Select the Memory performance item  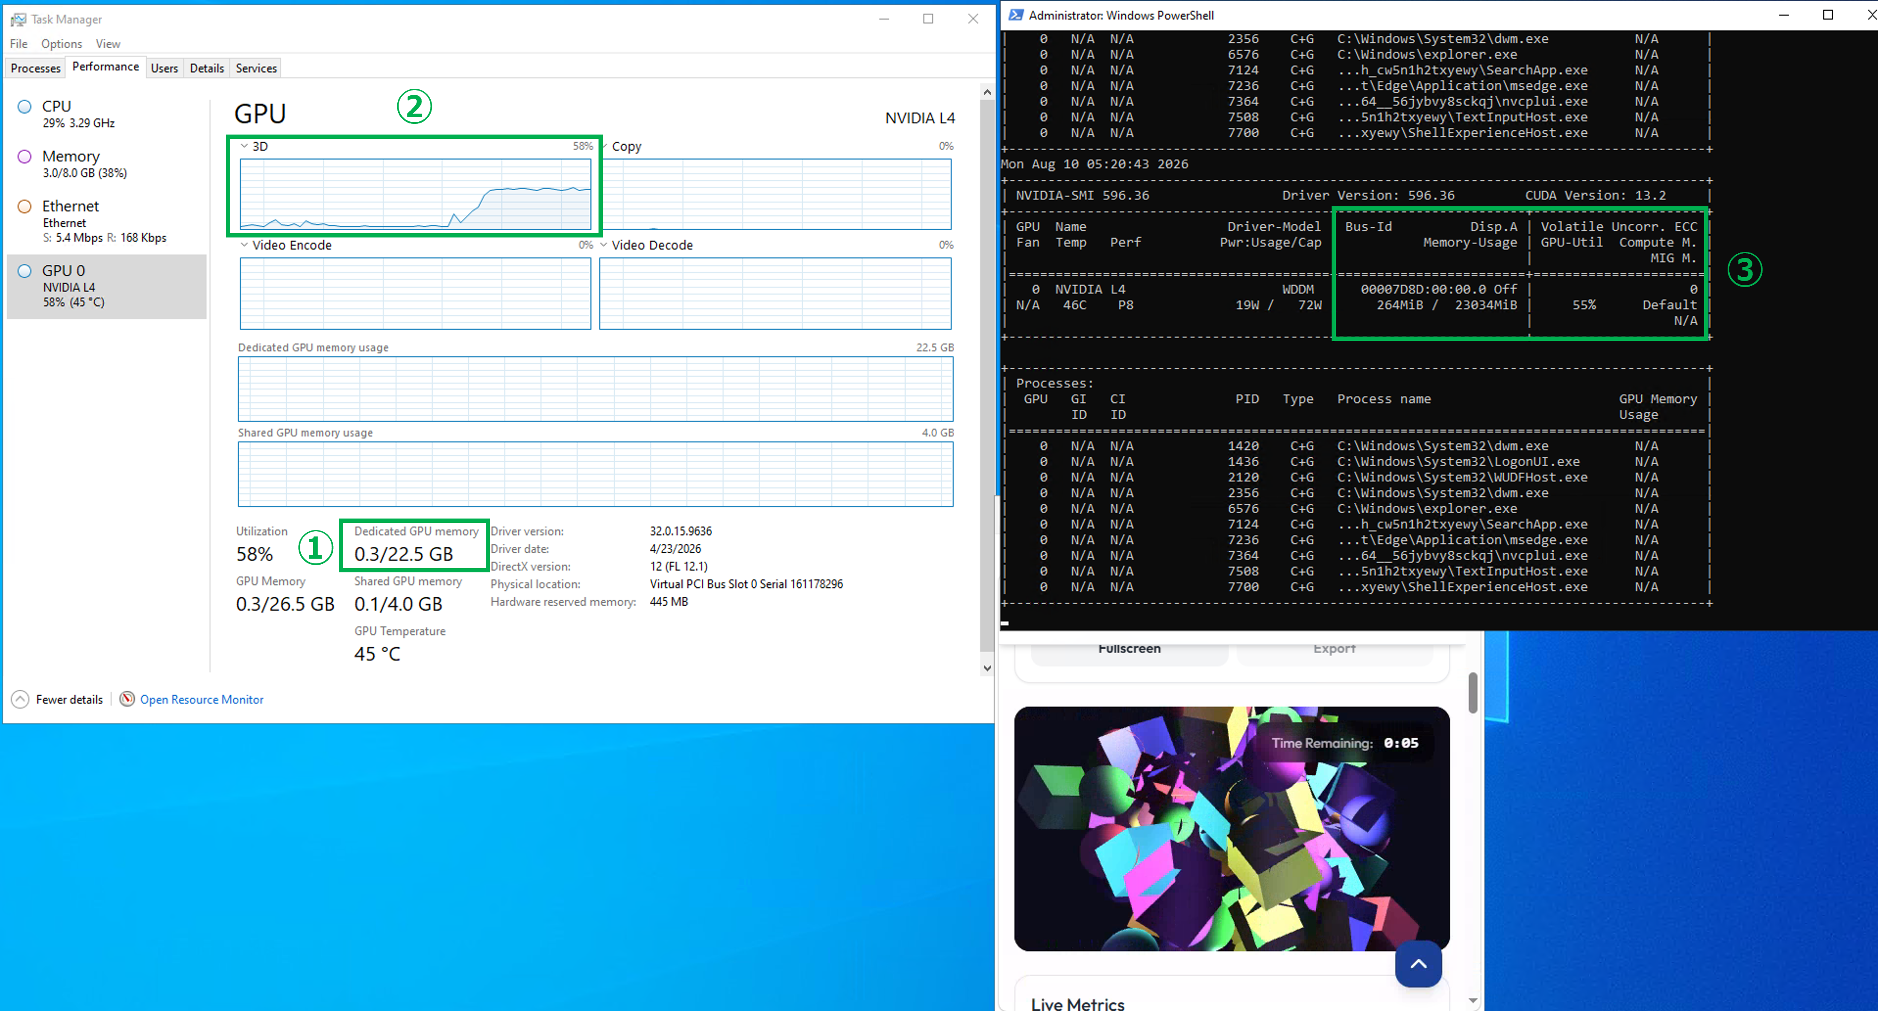click(106, 164)
